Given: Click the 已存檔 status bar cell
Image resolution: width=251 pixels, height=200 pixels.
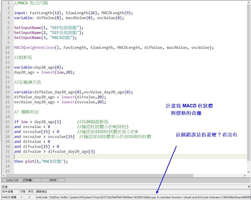Looking at the screenshot, I should (x=27, y=180).
